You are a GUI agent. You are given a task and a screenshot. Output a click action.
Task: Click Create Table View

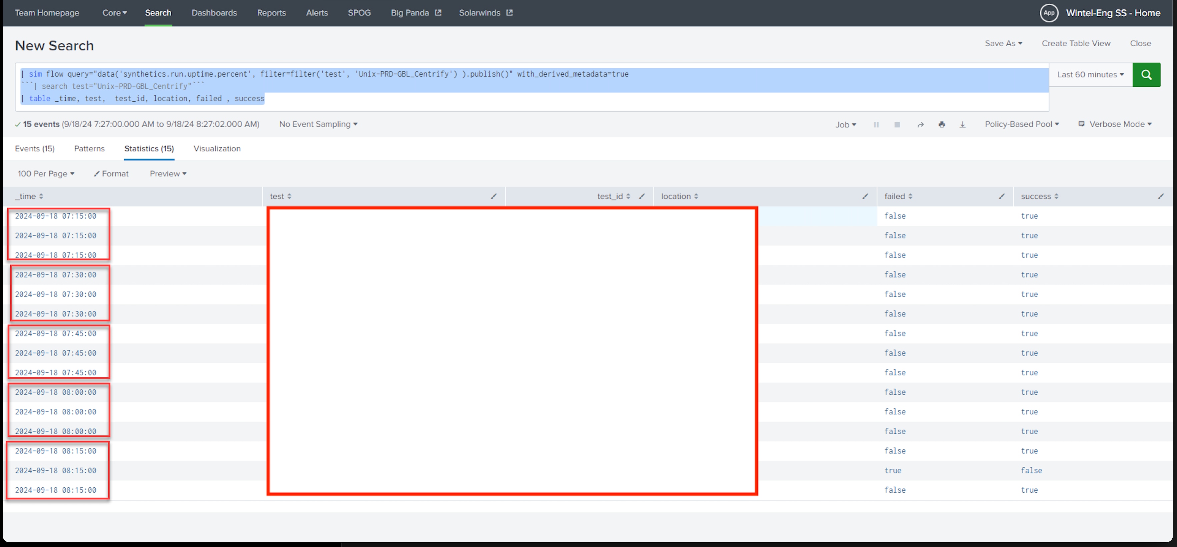[1076, 43]
